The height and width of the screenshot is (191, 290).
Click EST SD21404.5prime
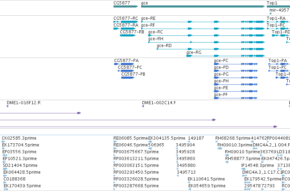pyautogui.click(x=20, y=165)
